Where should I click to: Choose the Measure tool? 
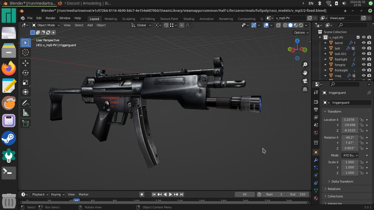[x=25, y=112]
